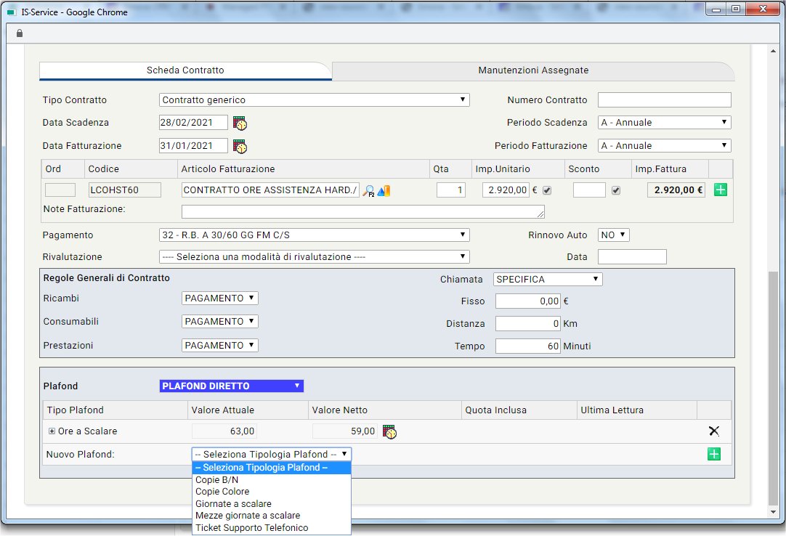Click the Sconto input field
This screenshot has width=786, height=536.
click(x=589, y=190)
